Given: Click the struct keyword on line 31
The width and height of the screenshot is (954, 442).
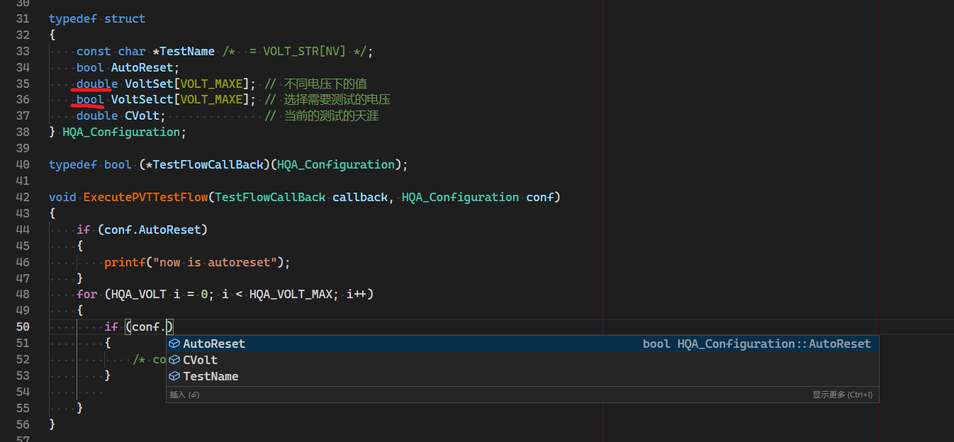Looking at the screenshot, I should [x=125, y=18].
